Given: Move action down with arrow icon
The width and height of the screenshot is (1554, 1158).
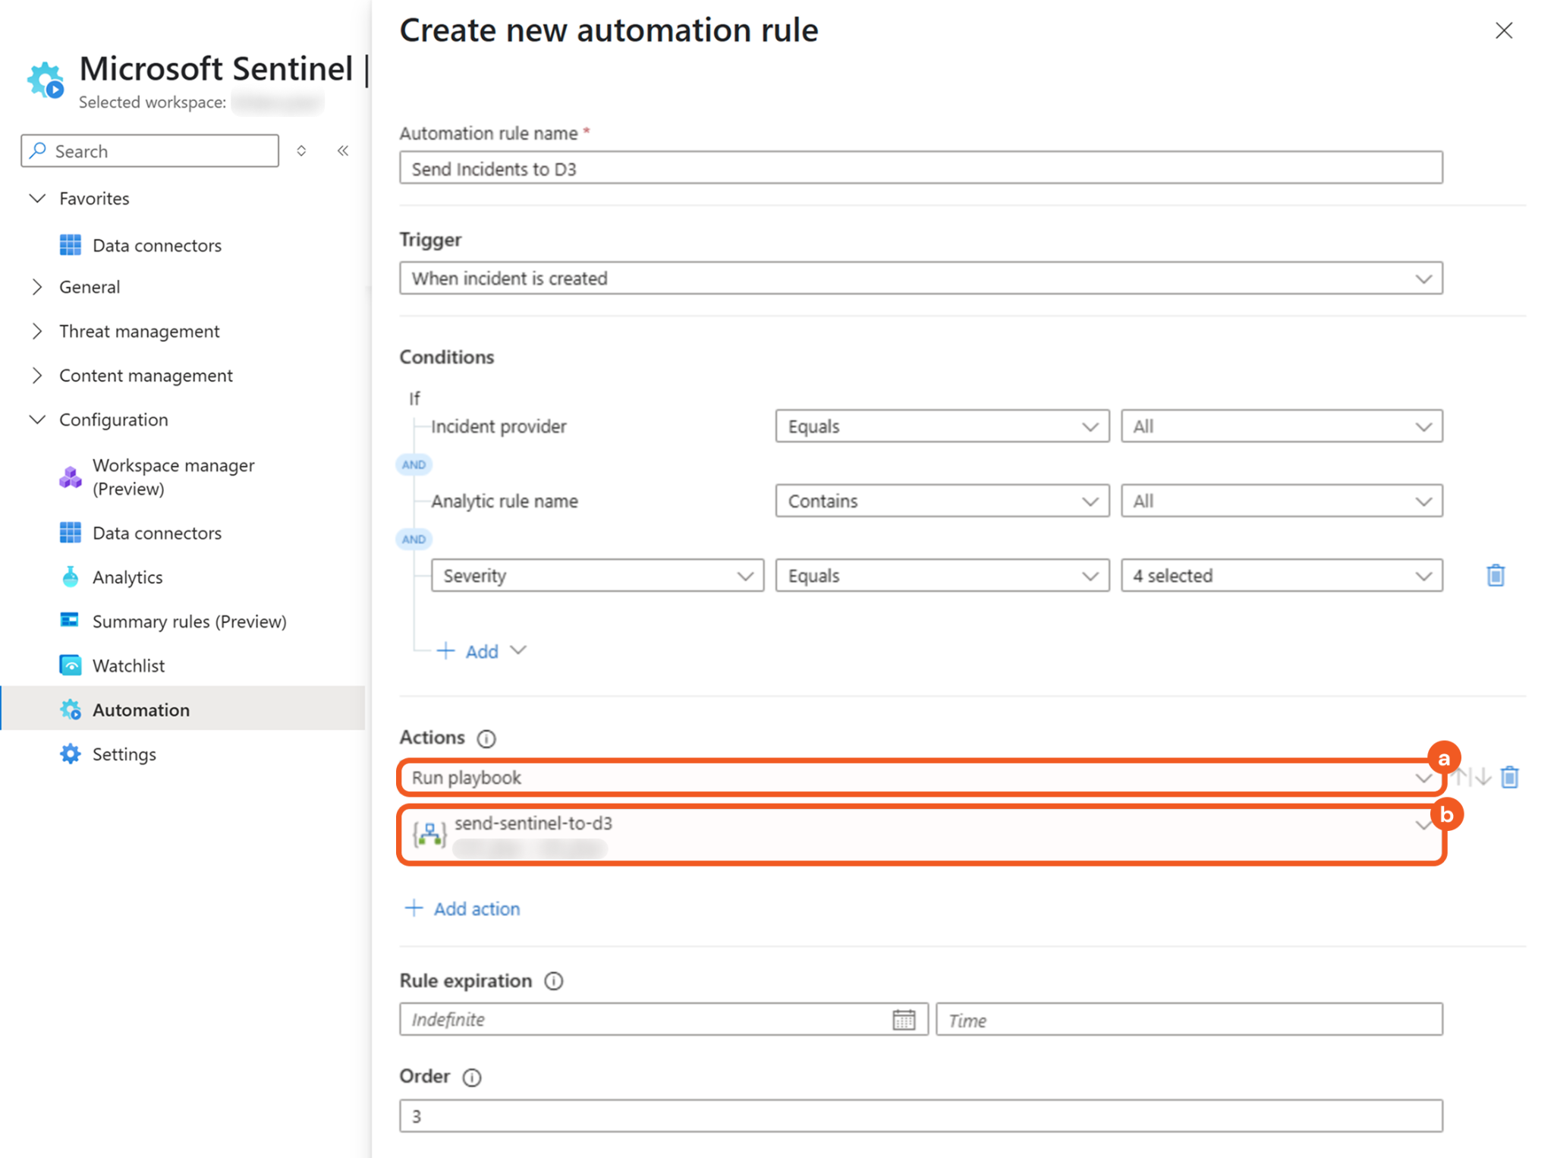Looking at the screenshot, I should (1483, 777).
